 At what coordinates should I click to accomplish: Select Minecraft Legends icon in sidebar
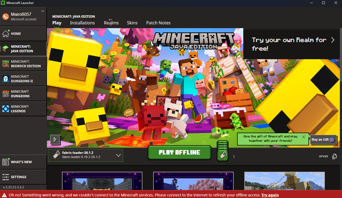5,109
